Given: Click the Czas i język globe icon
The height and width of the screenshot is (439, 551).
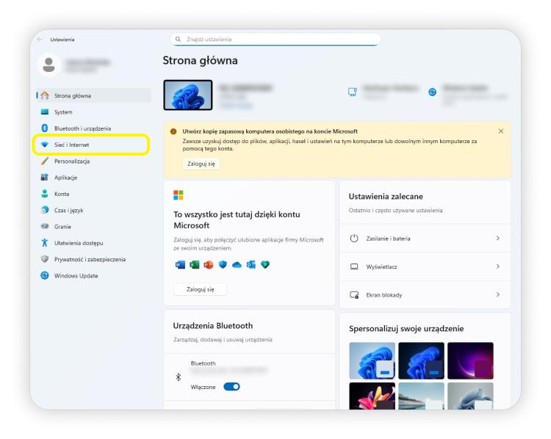Looking at the screenshot, I should click(x=45, y=210).
